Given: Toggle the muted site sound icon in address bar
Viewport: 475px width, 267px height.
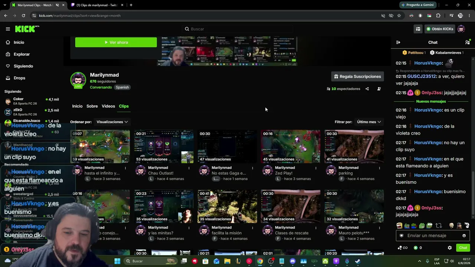Looking at the screenshot, I should coord(383,16).
